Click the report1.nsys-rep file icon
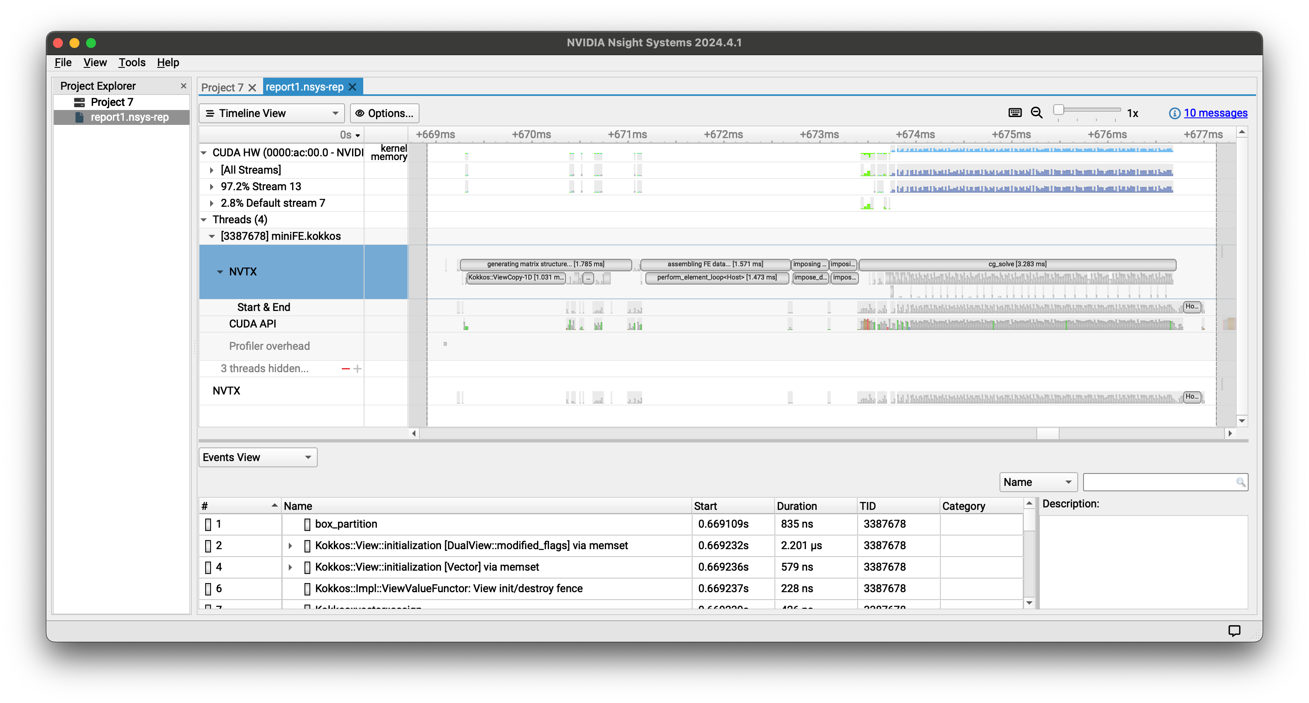 79,117
